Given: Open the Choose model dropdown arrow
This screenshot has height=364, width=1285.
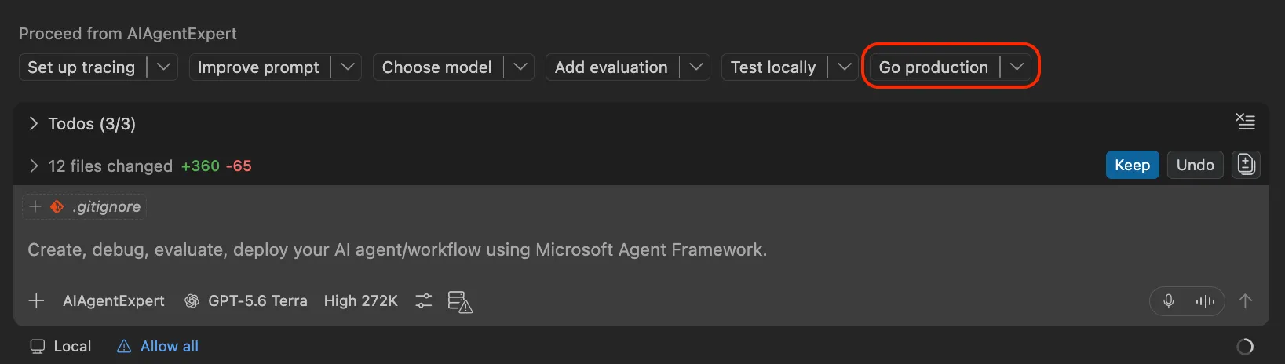Looking at the screenshot, I should coord(520,67).
